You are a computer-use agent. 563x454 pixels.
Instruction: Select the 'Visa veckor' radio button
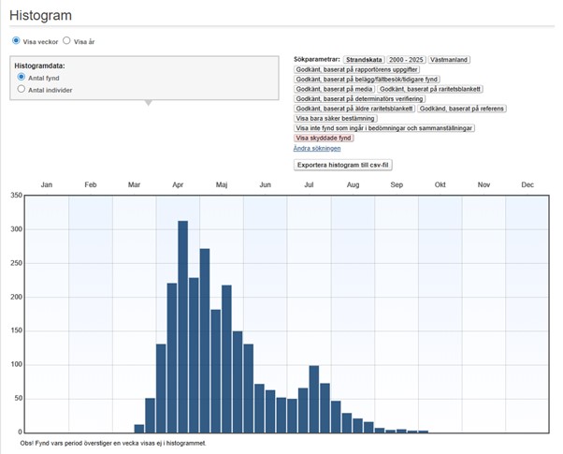(16, 41)
